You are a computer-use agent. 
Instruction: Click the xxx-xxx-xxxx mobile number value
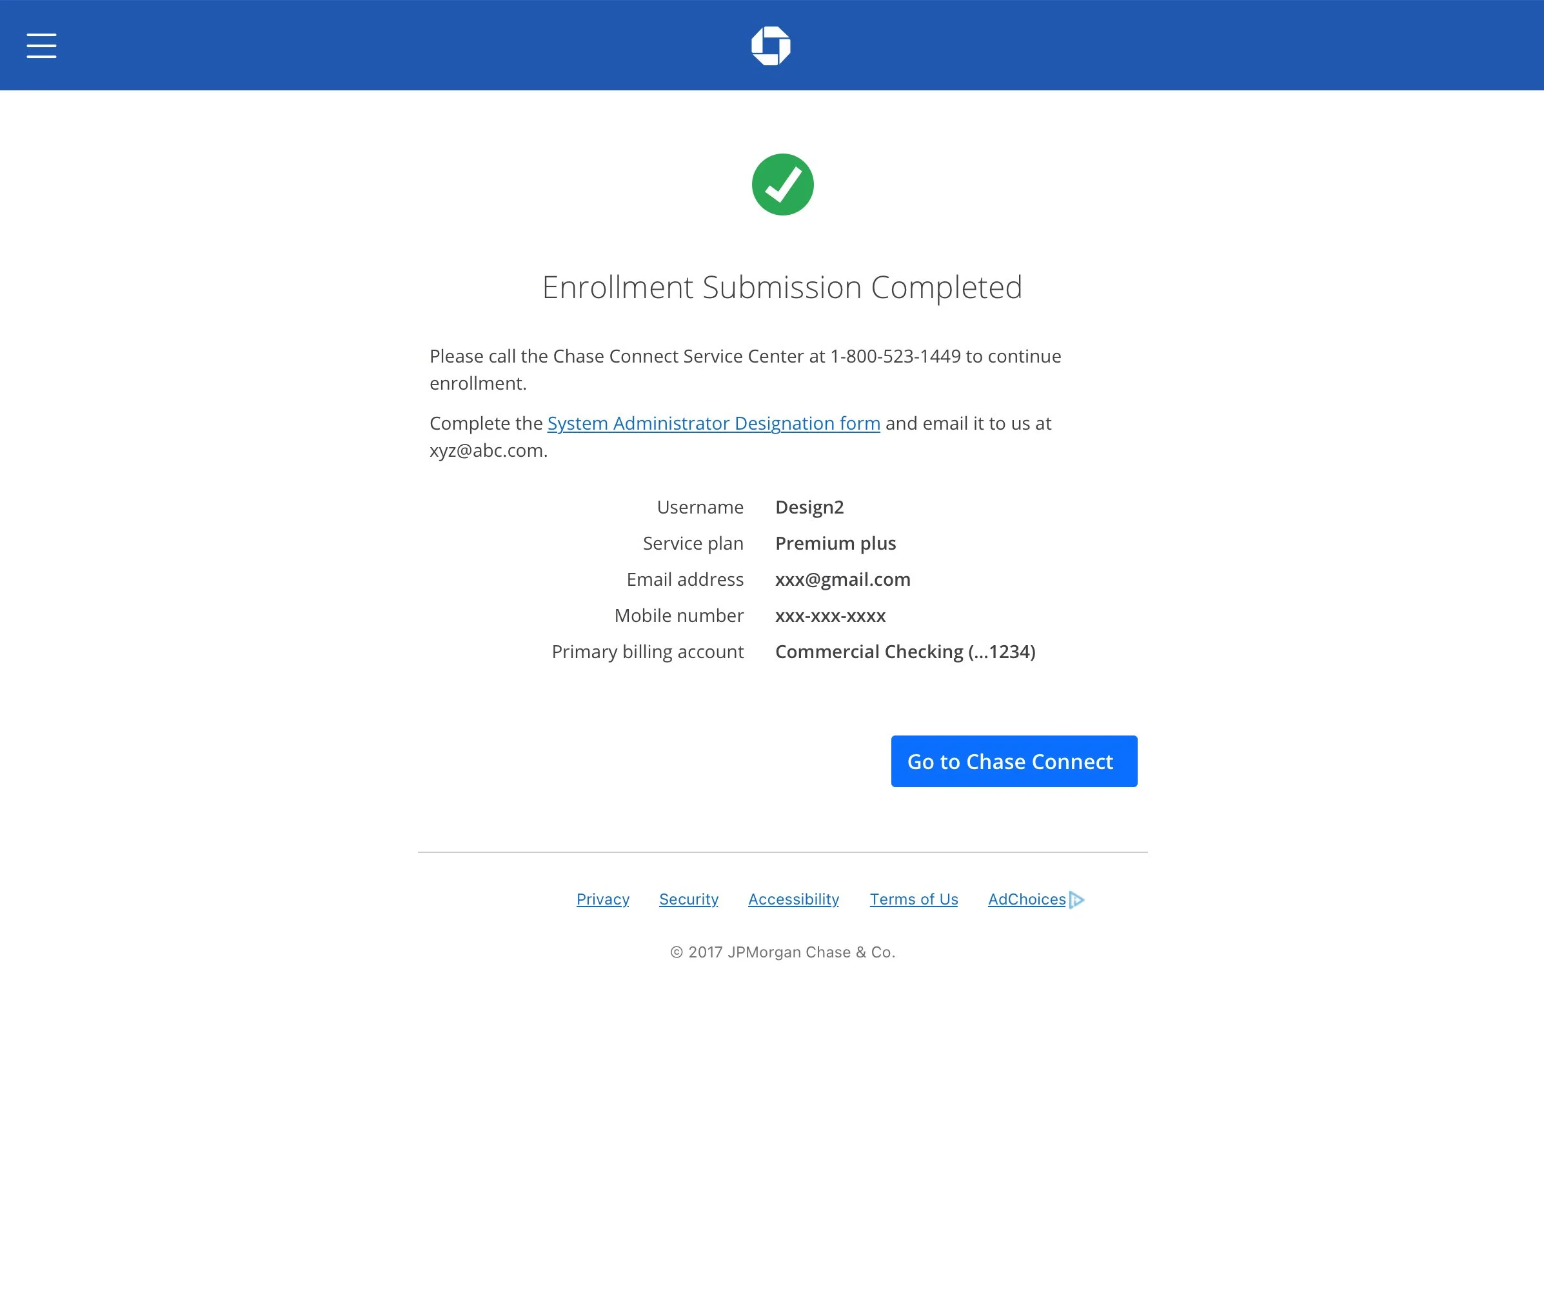(x=830, y=616)
